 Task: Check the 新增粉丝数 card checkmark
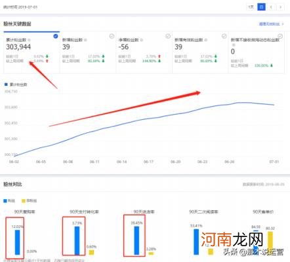coord(112,36)
